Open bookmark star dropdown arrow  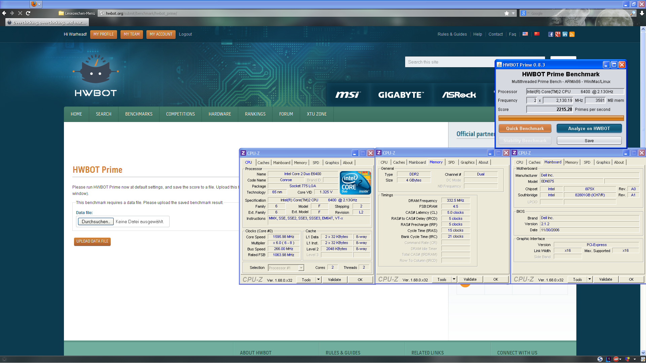513,13
